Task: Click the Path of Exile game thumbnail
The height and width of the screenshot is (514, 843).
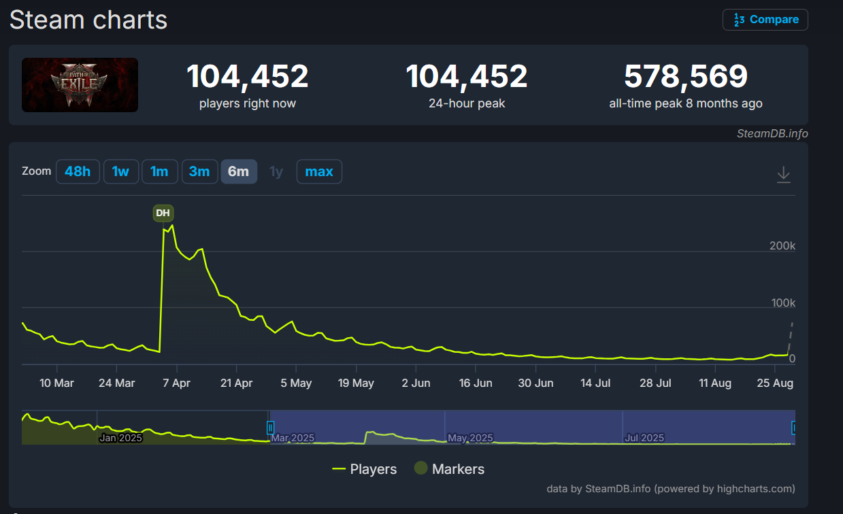Action: click(80, 85)
